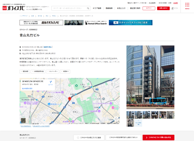Viewport: 194px width, 141px height.
Task: Switch the site language to EN
Action: [x=177, y=8]
